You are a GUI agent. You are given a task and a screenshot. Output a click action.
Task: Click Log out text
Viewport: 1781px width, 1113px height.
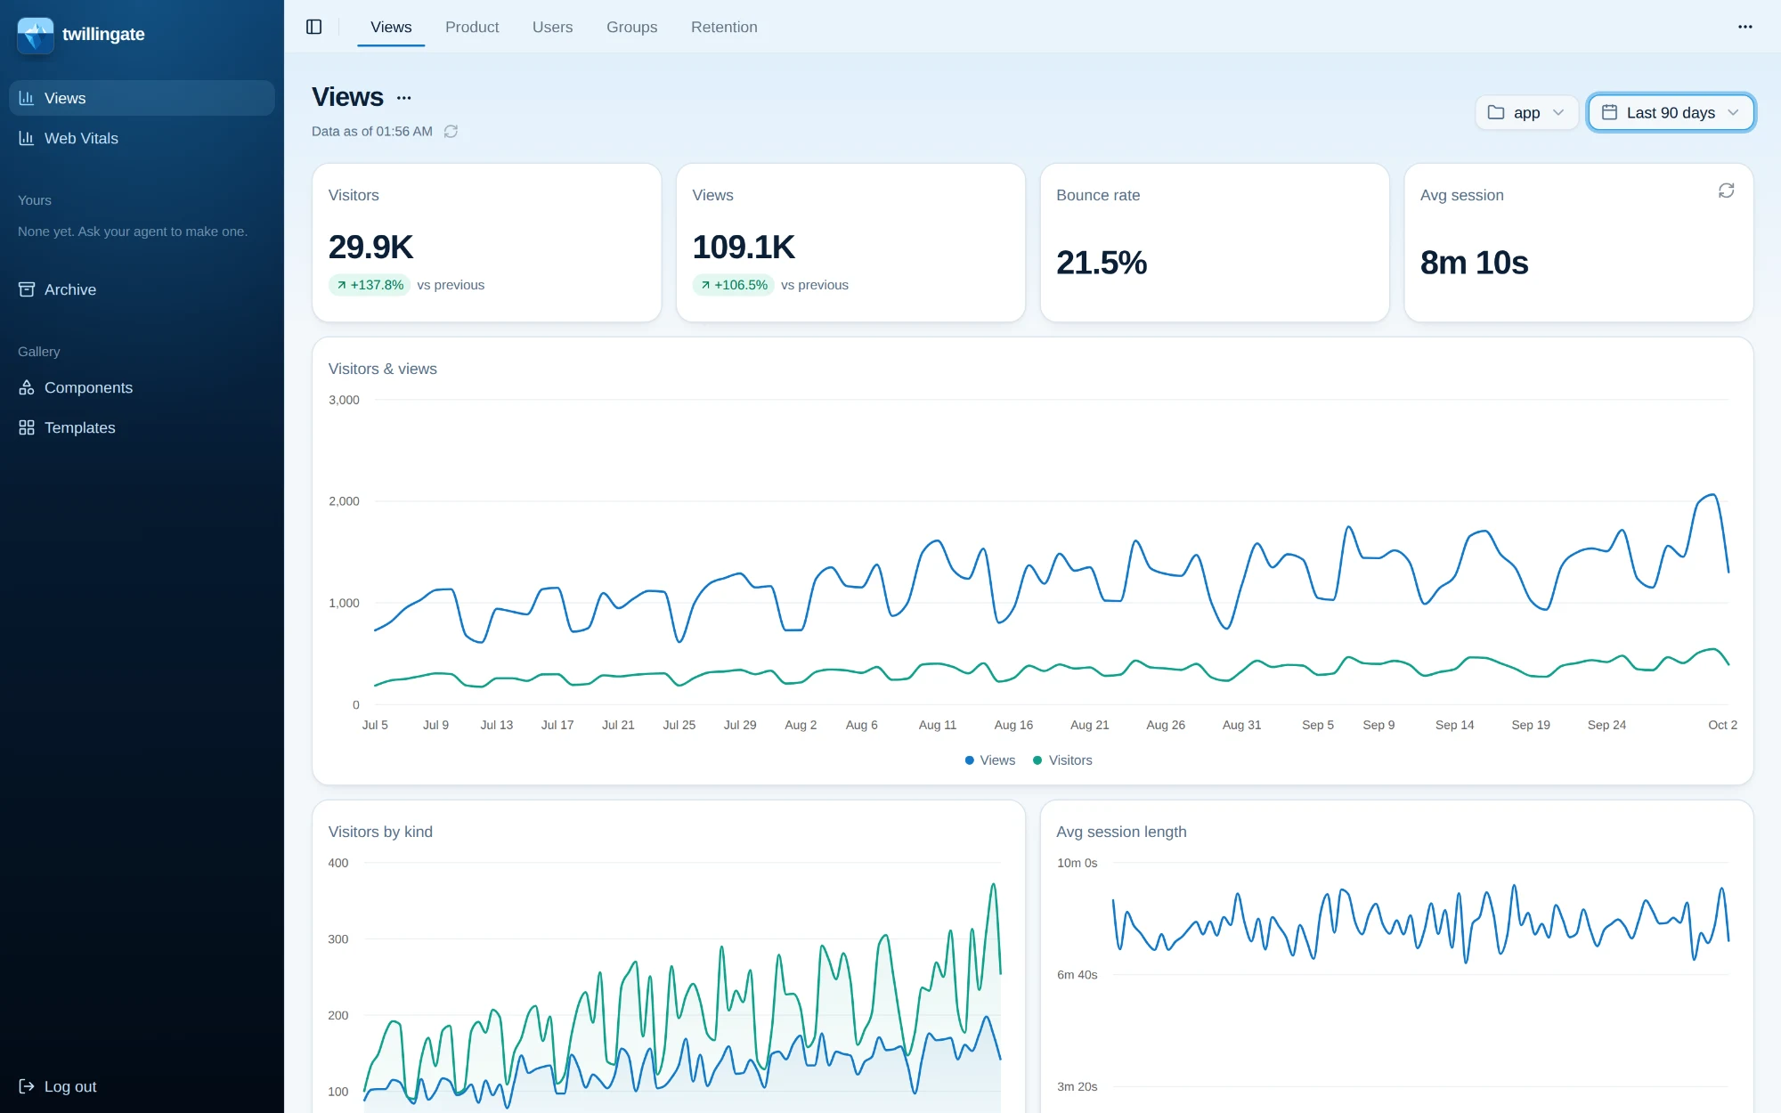70,1086
